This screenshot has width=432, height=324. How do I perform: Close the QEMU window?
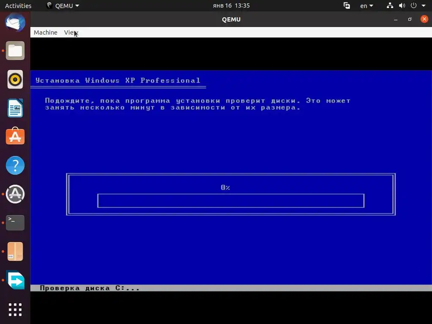click(x=424, y=19)
